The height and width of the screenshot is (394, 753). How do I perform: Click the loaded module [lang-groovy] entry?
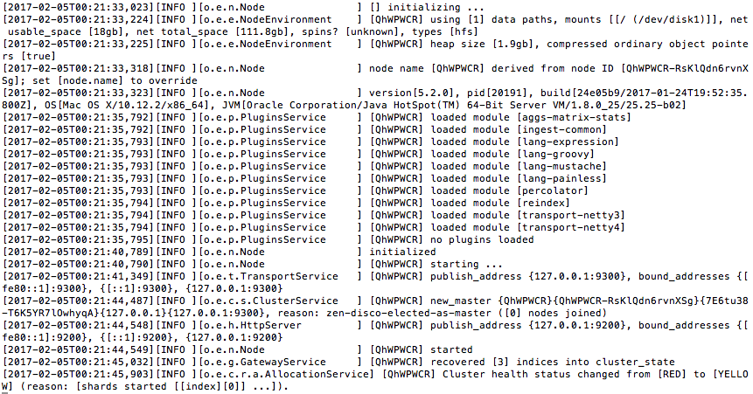tap(512, 154)
